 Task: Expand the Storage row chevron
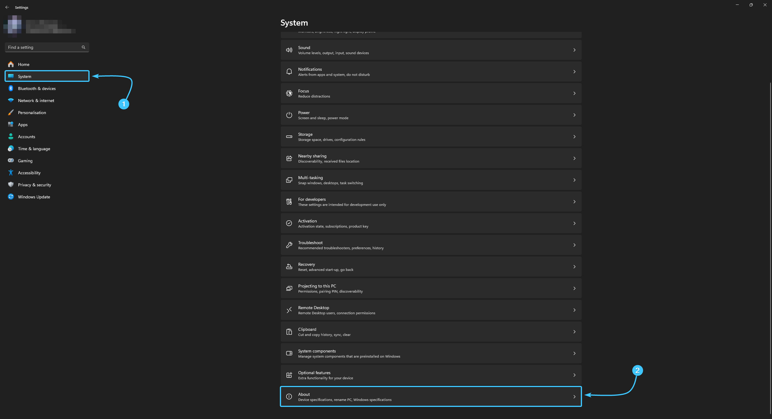(574, 137)
